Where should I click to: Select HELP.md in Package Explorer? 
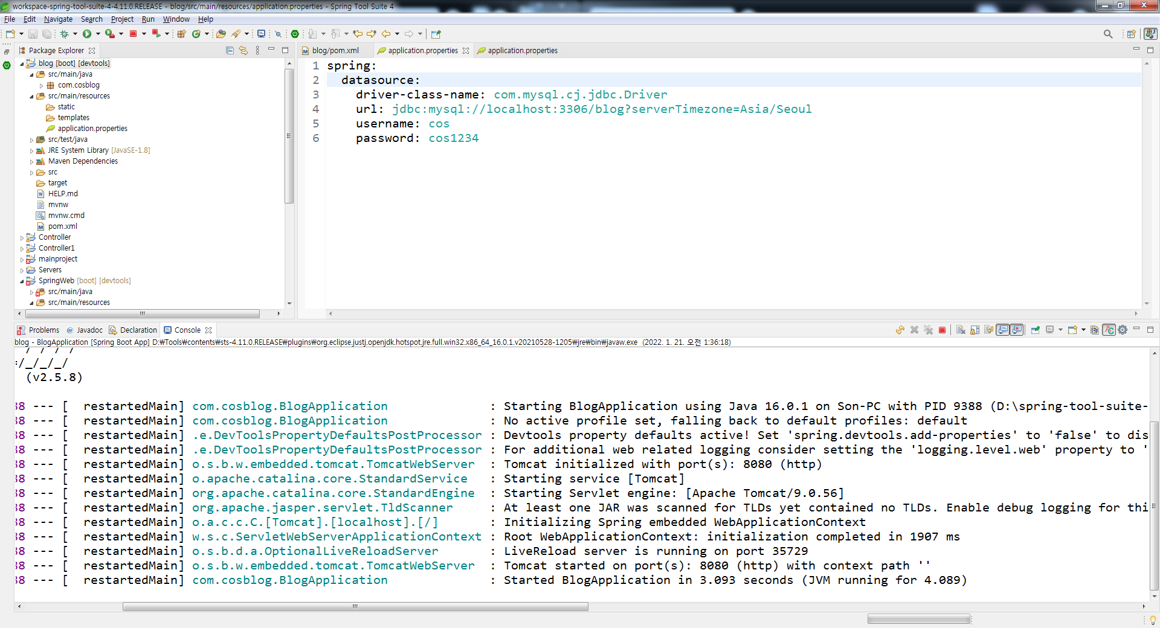63,194
